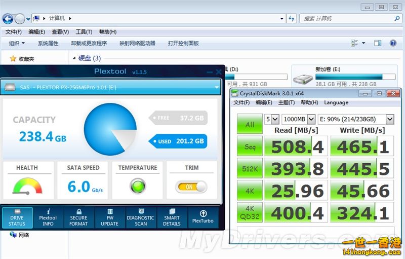Click the 6.0 Gb/s SATA speed value
The height and width of the screenshot is (259, 405).
[x=85, y=187]
